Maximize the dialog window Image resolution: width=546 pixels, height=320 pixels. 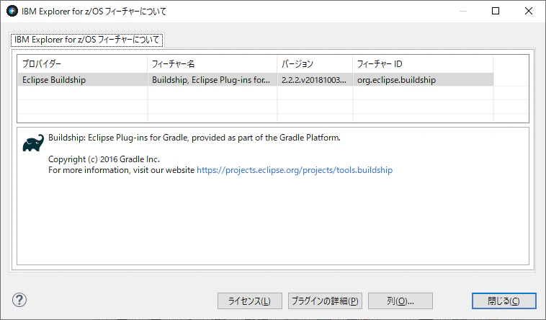click(x=496, y=11)
